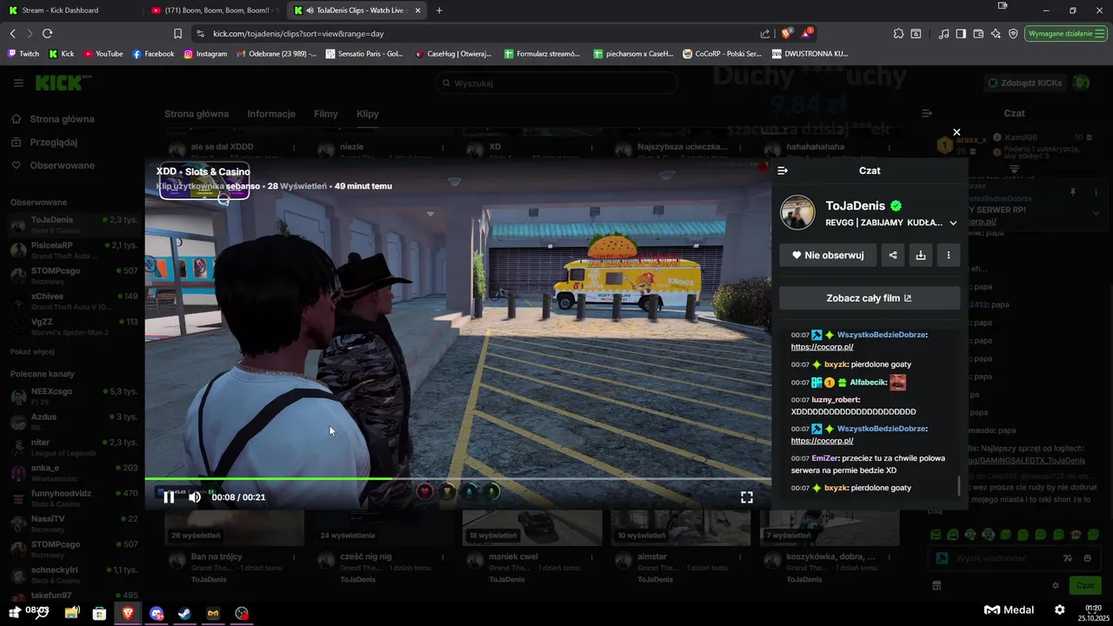Open the Instagram bookmark
Image resolution: width=1113 pixels, height=626 pixels.
coord(205,53)
